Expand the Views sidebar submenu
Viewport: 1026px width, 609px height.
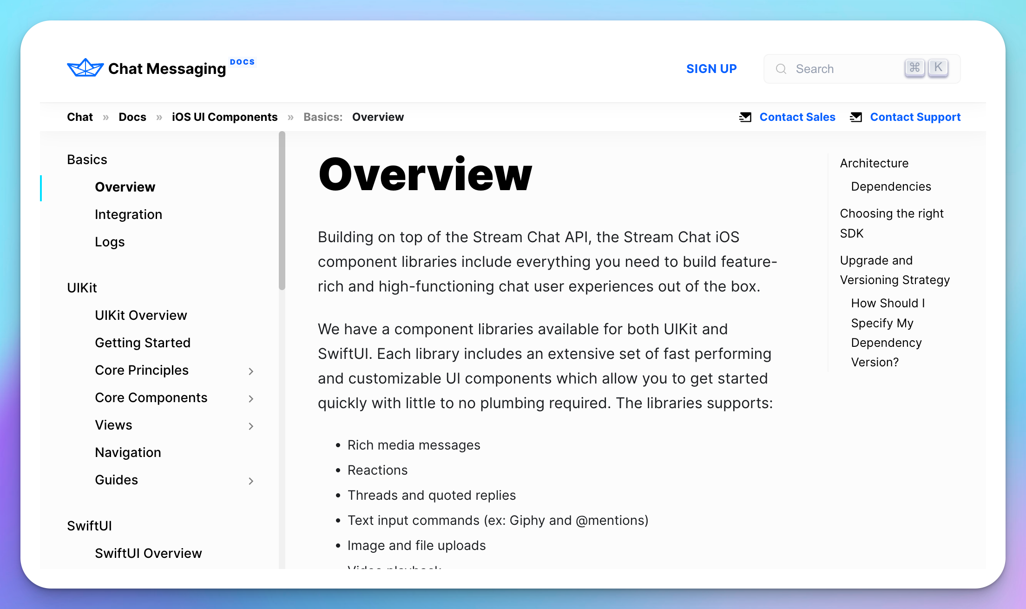click(x=251, y=426)
